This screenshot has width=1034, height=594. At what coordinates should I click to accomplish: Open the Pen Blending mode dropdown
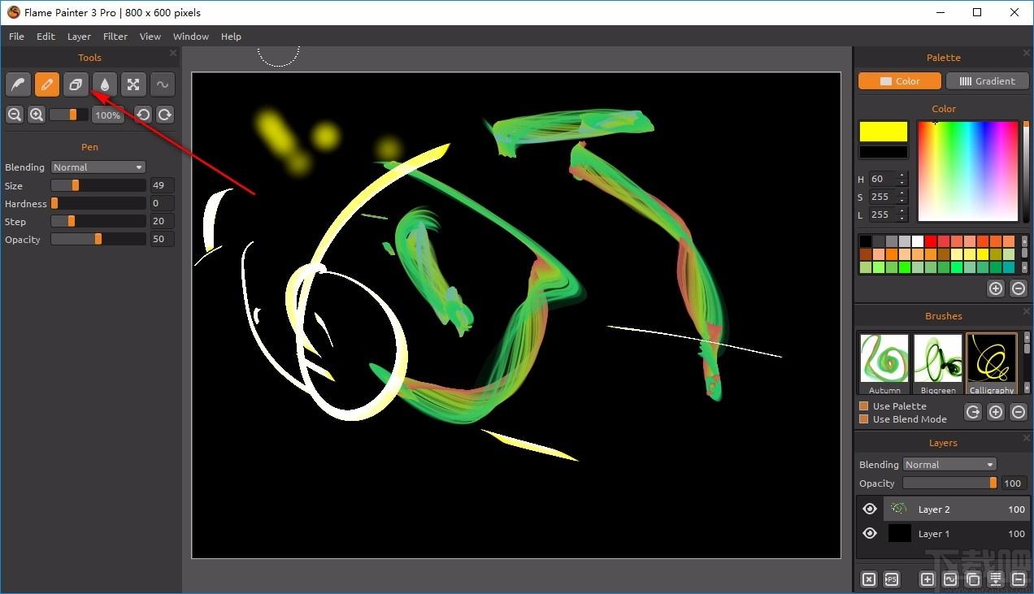click(x=98, y=167)
